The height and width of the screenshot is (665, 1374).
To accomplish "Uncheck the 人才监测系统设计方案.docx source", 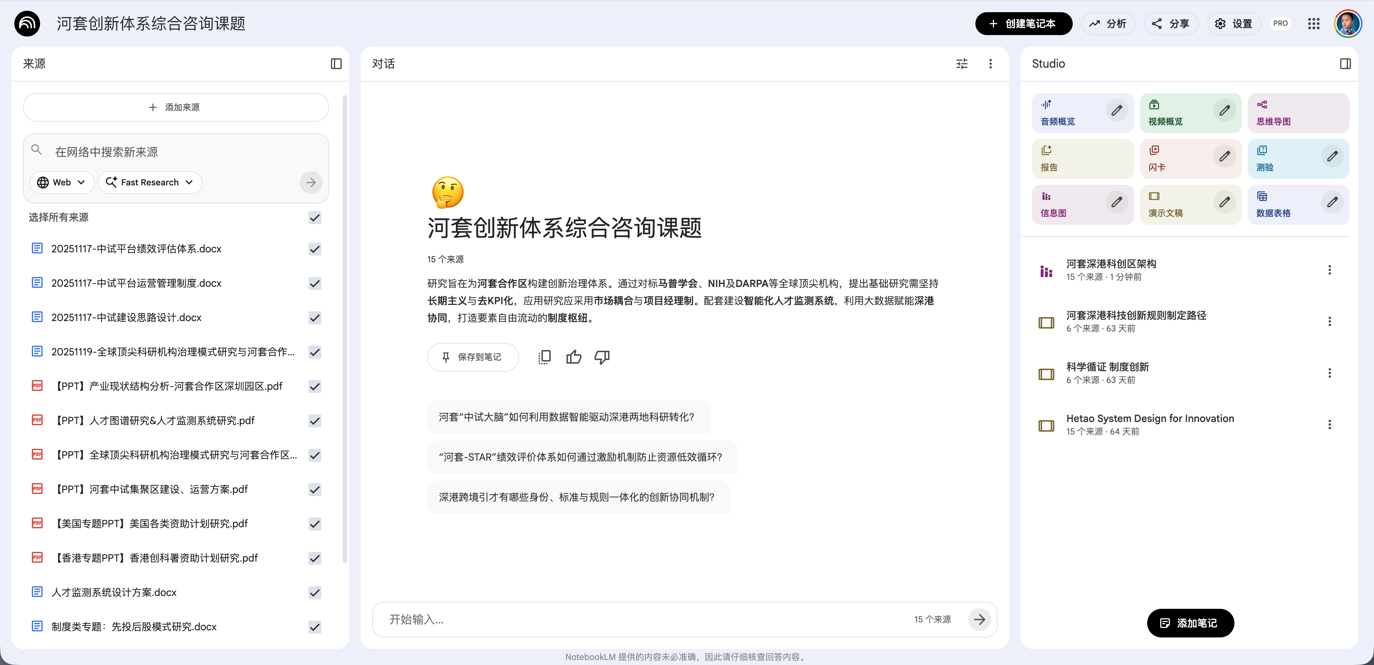I will [x=315, y=592].
